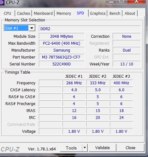
Task: Select the 333 MHz frequency cell
Action: coord(98,83)
